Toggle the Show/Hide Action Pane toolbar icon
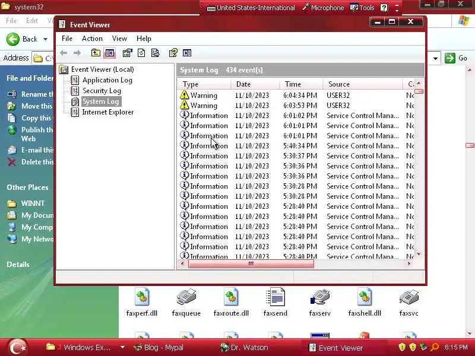Screen dimensions: 475x356 point(187,53)
